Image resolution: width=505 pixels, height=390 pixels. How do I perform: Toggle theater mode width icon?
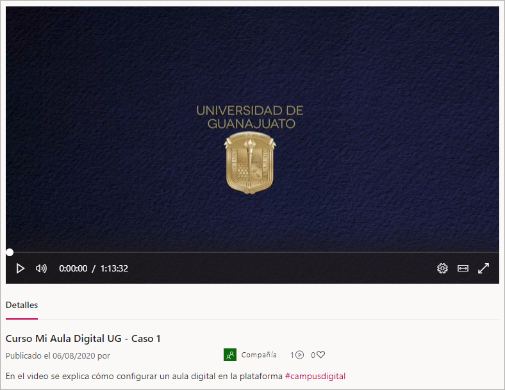tap(463, 268)
